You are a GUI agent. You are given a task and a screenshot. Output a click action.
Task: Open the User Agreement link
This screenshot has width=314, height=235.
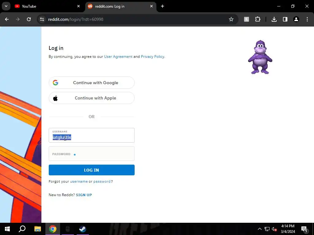click(x=118, y=57)
